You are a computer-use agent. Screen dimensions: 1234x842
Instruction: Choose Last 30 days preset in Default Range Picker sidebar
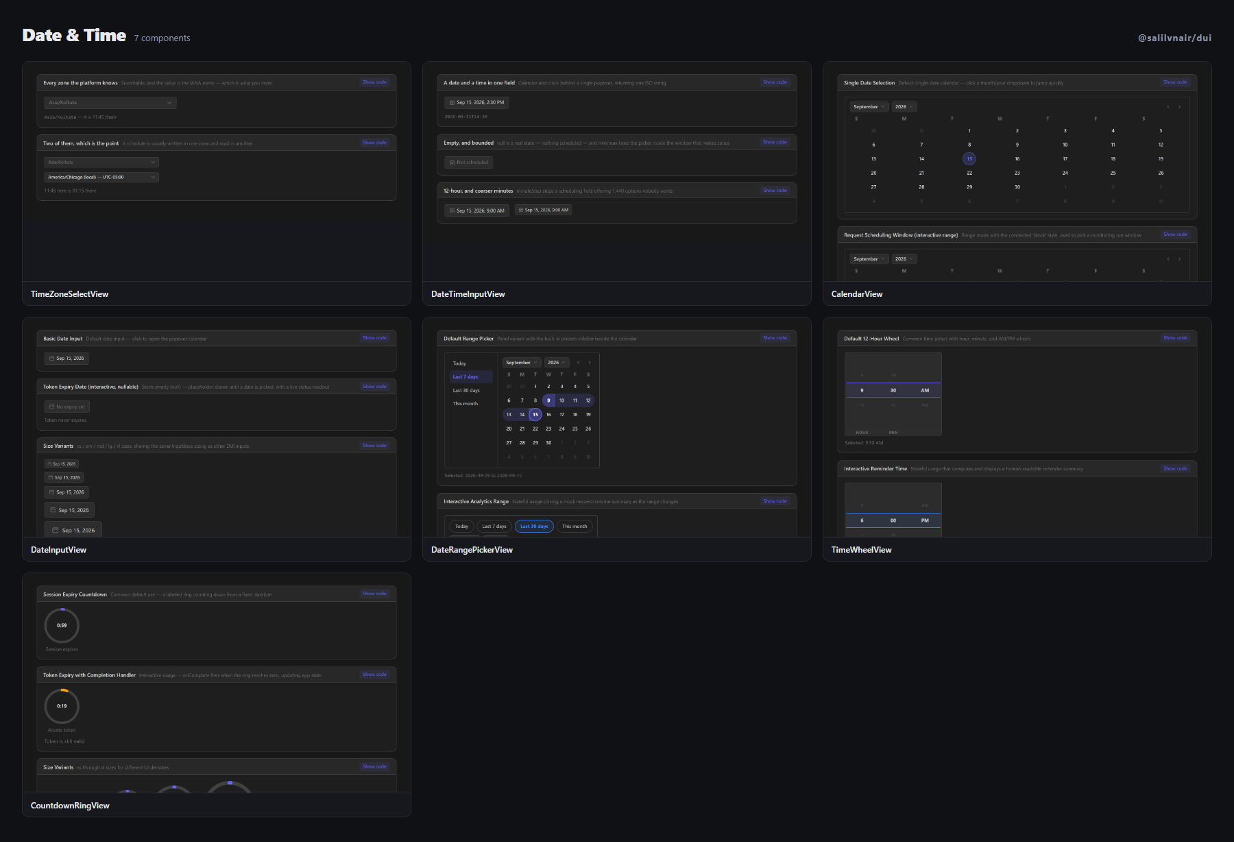pyautogui.click(x=471, y=391)
